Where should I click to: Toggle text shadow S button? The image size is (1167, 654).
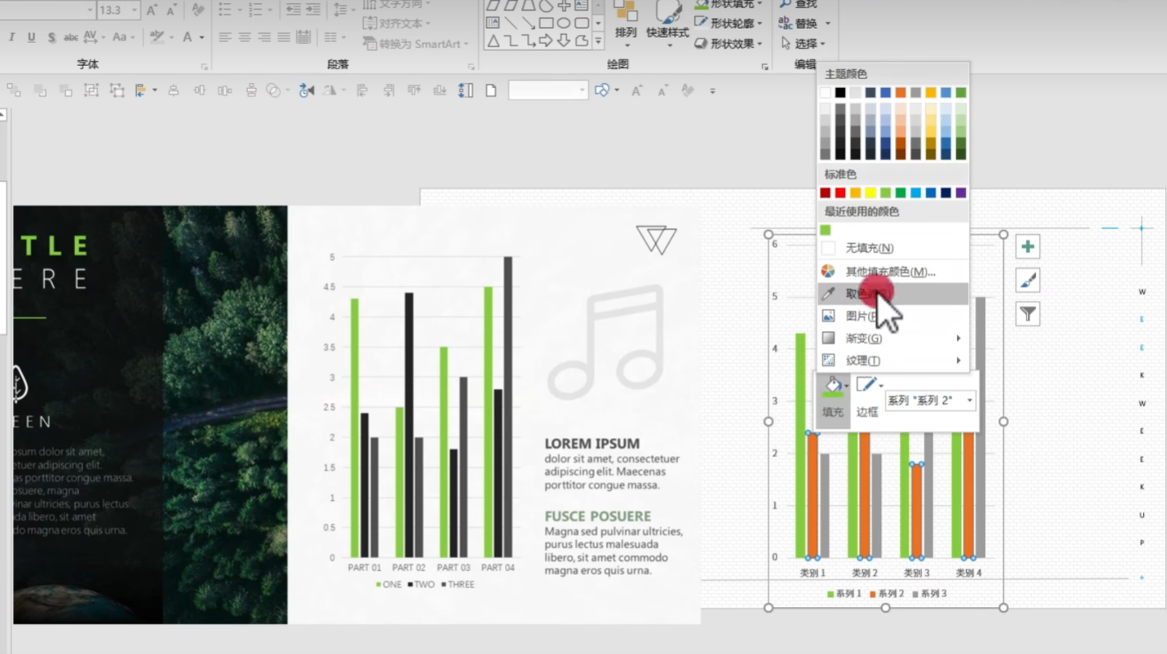(x=51, y=37)
